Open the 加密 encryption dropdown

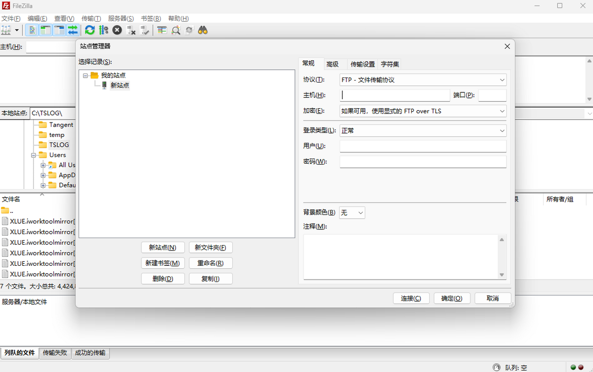coord(423,111)
